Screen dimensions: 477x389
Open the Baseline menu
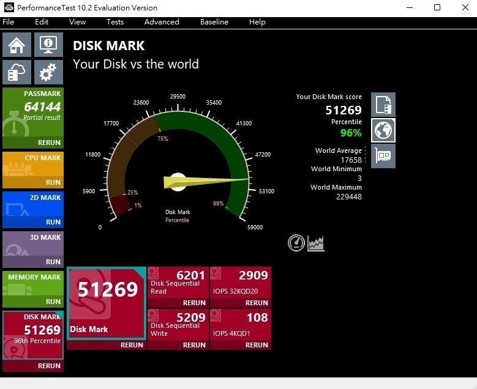pyautogui.click(x=214, y=22)
